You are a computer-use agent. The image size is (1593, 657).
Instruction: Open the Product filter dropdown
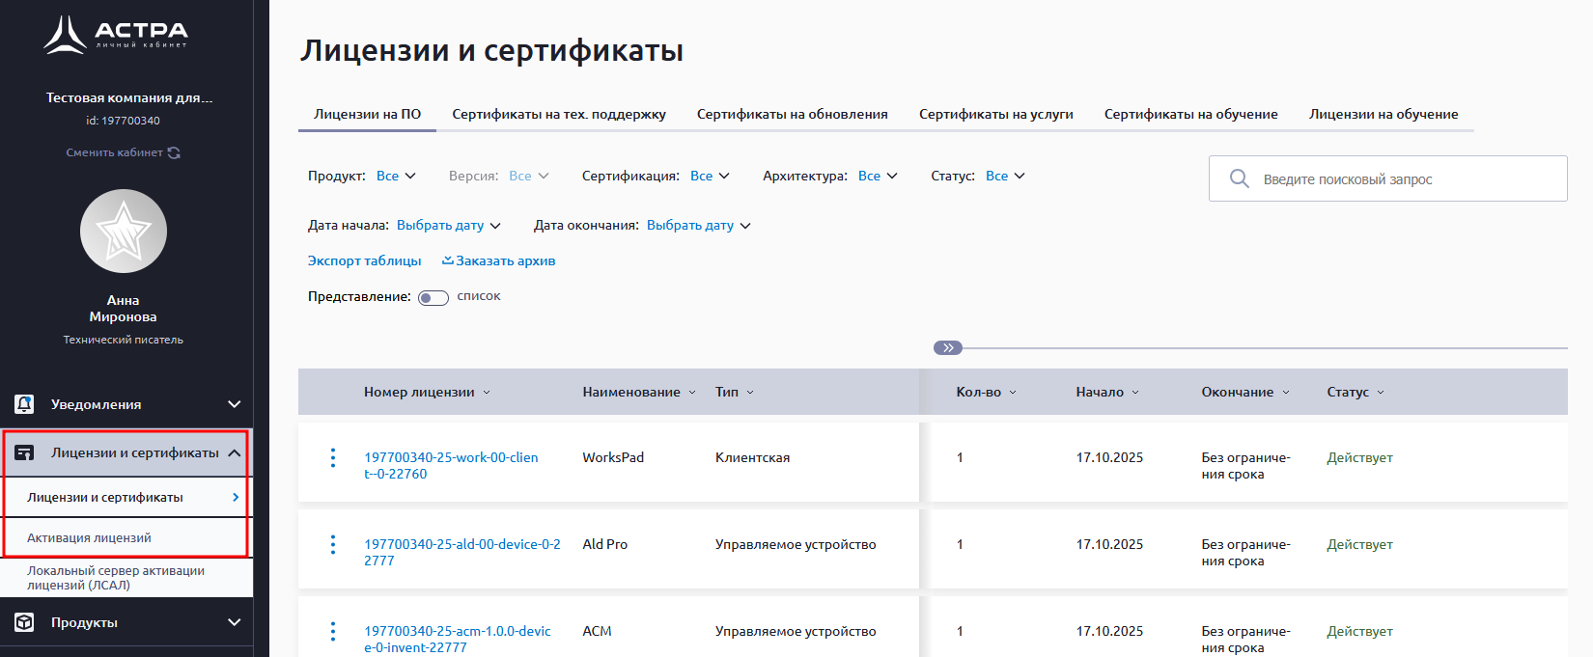[396, 176]
